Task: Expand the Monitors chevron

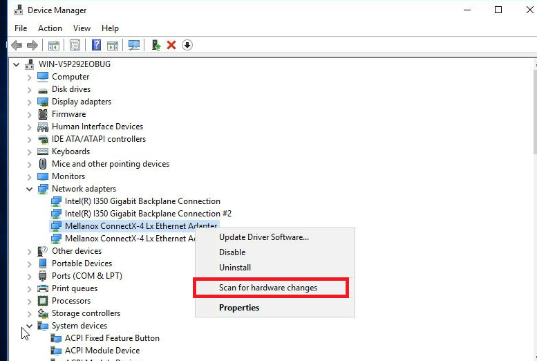Action: pos(30,177)
